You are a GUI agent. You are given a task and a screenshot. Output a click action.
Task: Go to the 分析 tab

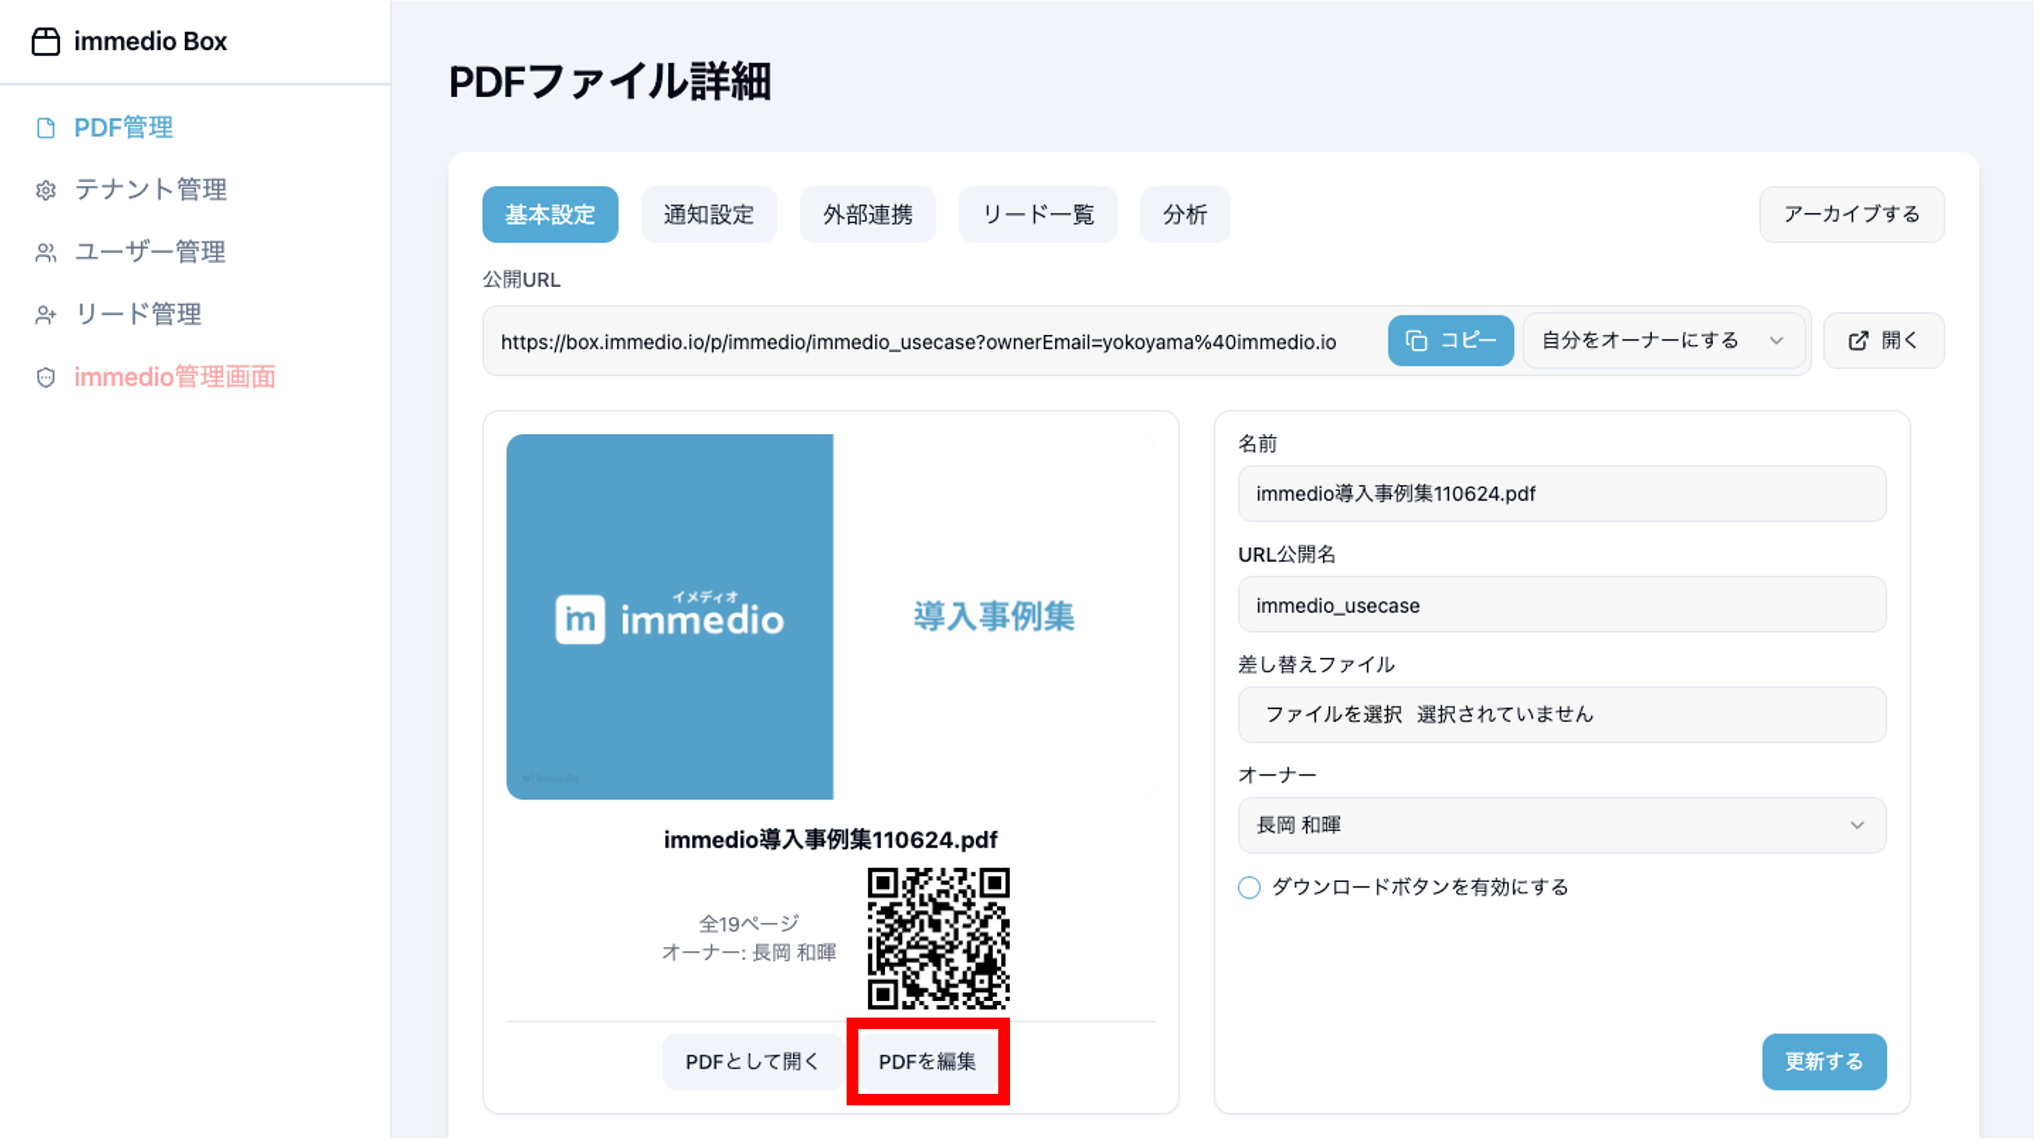pos(1184,215)
